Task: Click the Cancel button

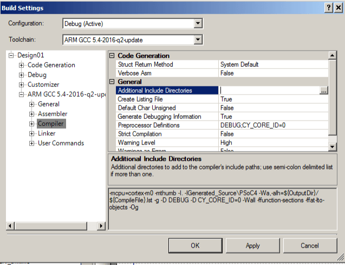Action: (310, 245)
